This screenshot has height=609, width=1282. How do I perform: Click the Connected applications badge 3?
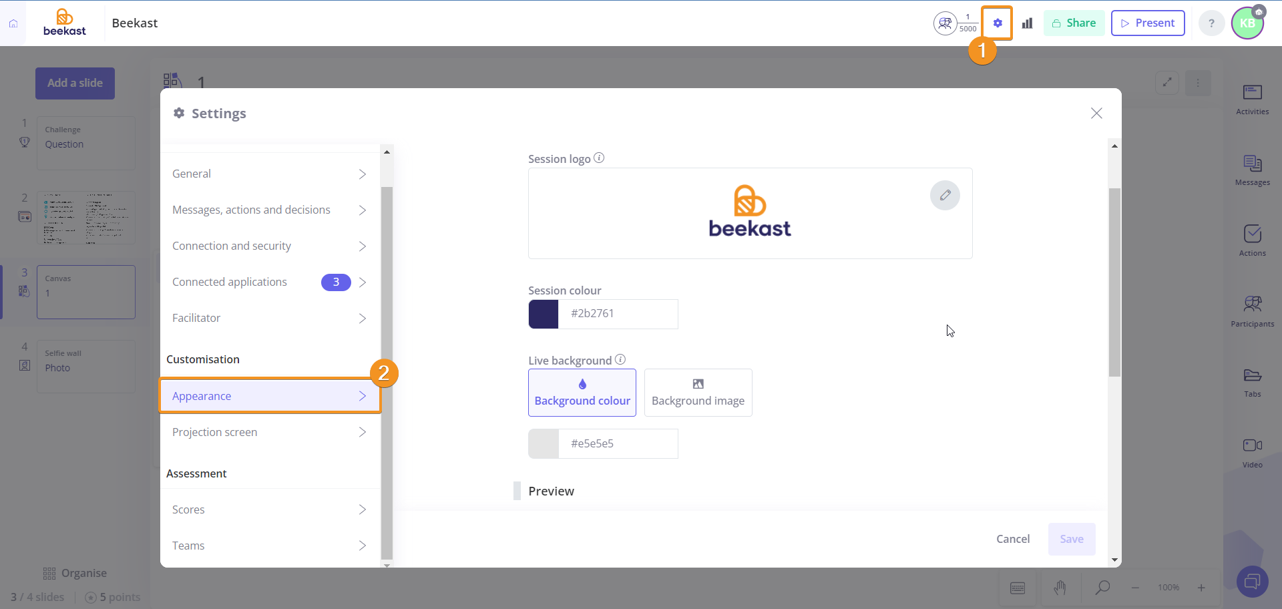click(x=336, y=282)
